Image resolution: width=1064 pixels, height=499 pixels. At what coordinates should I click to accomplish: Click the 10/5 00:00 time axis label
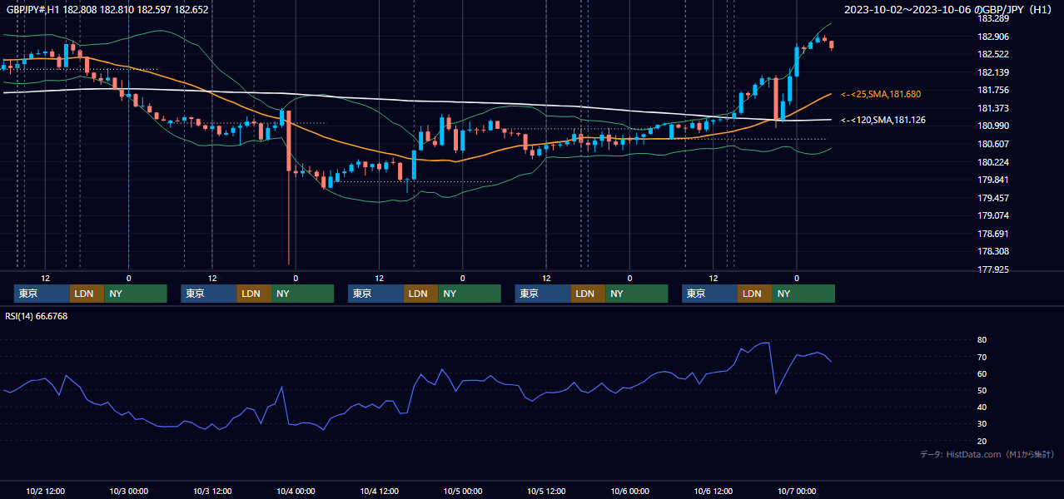click(x=463, y=492)
